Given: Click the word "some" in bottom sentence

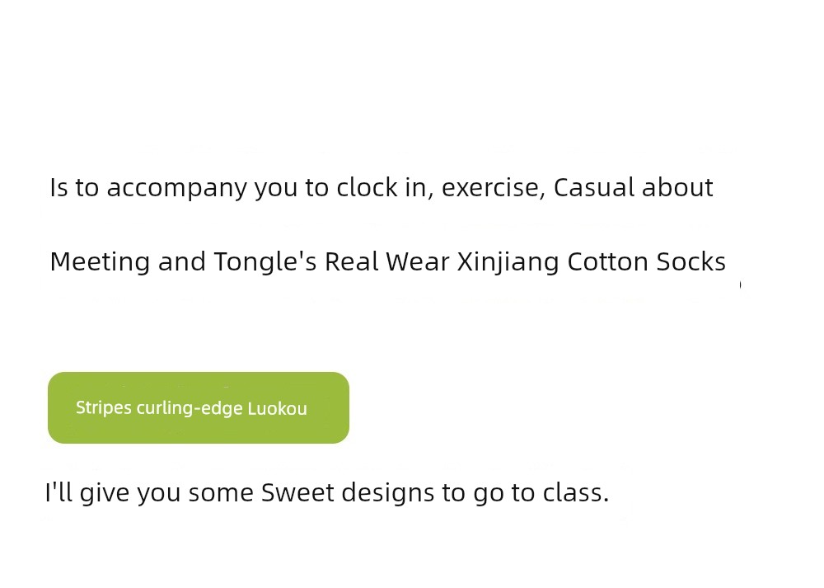Looking at the screenshot, I should (x=221, y=493).
